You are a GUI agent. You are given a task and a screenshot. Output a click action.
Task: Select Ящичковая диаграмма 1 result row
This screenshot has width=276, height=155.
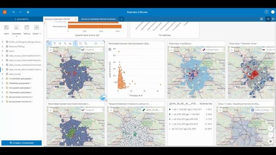pyautogui.click(x=22, y=93)
